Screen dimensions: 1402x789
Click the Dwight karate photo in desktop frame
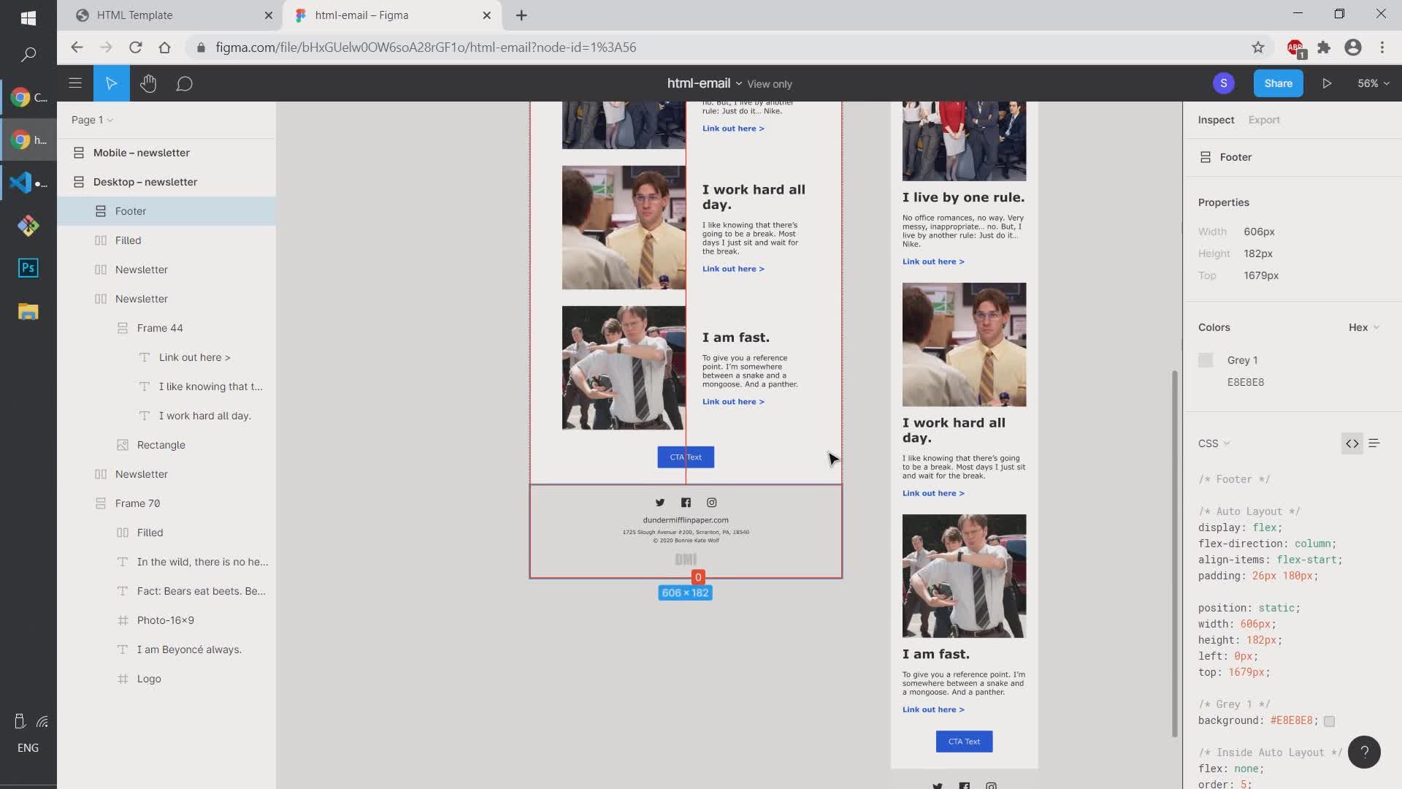pyautogui.click(x=624, y=367)
